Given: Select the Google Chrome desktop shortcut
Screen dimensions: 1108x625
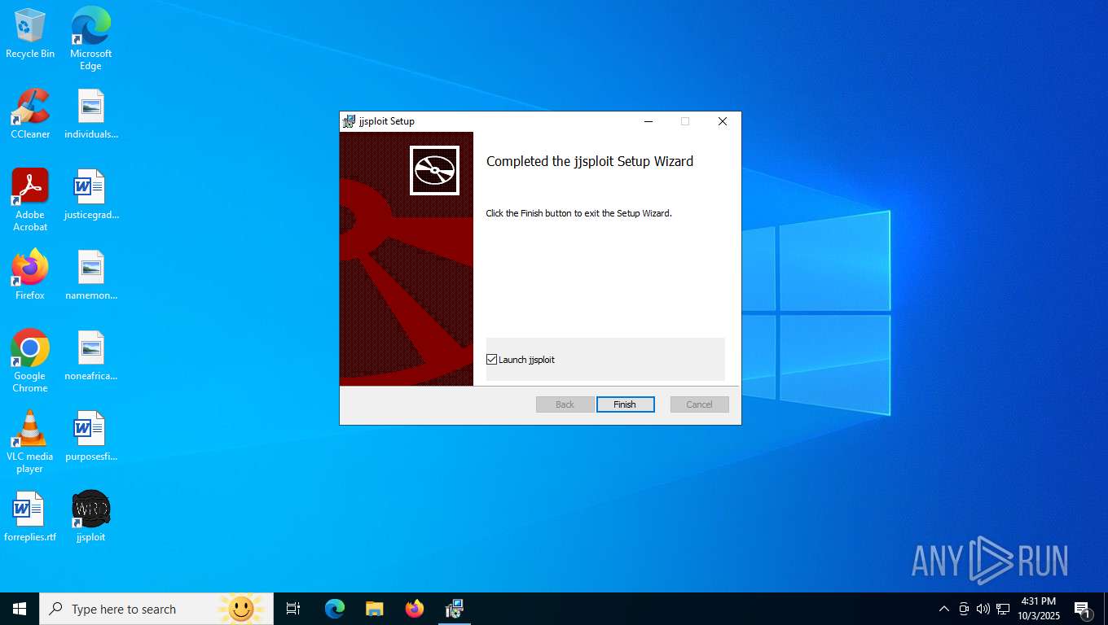Looking at the screenshot, I should coord(30,361).
